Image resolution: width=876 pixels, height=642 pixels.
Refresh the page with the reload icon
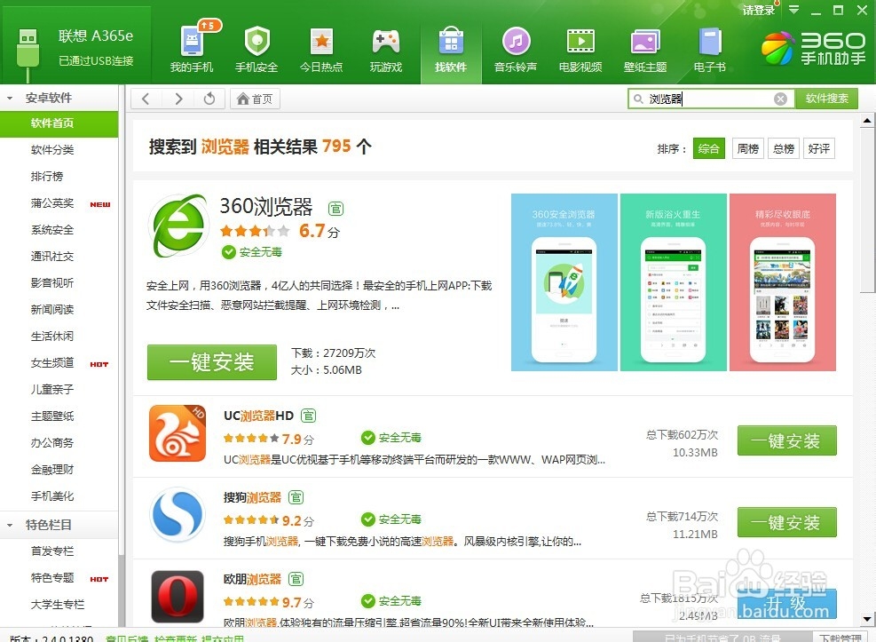tap(209, 99)
